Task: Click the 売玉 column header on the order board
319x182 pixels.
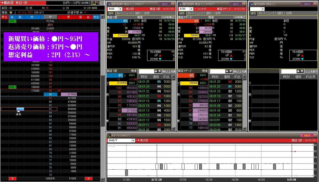Action: (96, 17)
